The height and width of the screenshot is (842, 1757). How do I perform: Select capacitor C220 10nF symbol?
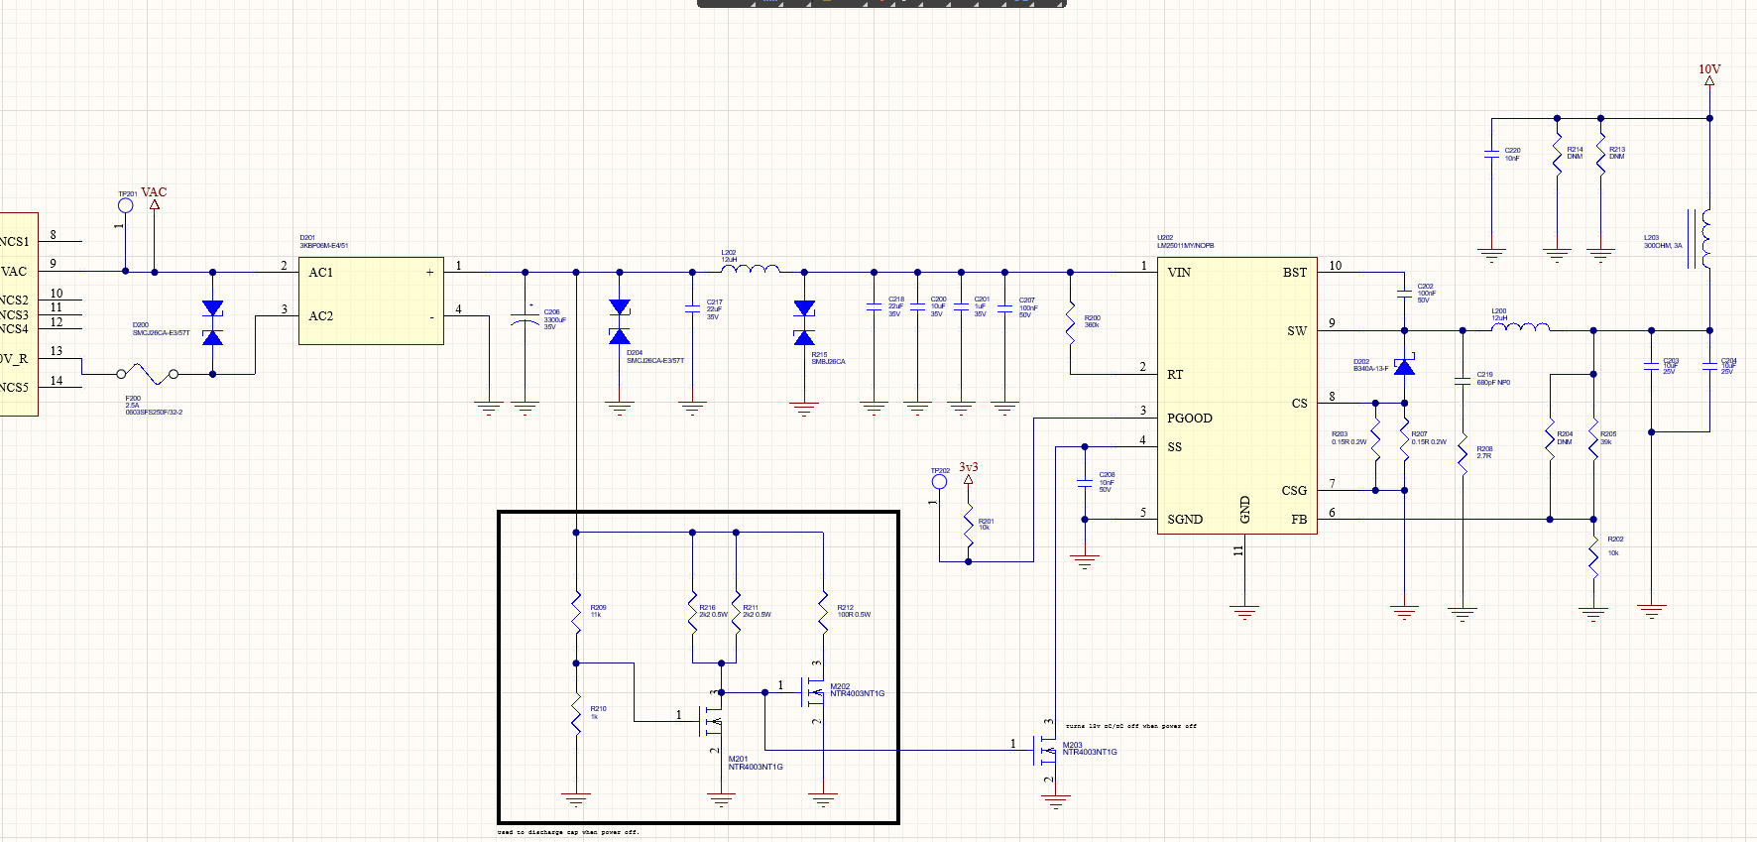1491,155
